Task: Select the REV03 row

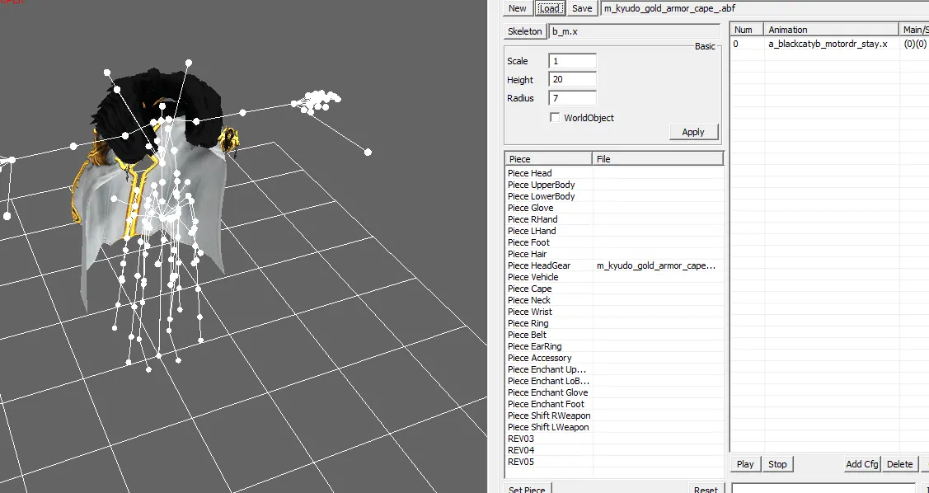Action: (614, 439)
